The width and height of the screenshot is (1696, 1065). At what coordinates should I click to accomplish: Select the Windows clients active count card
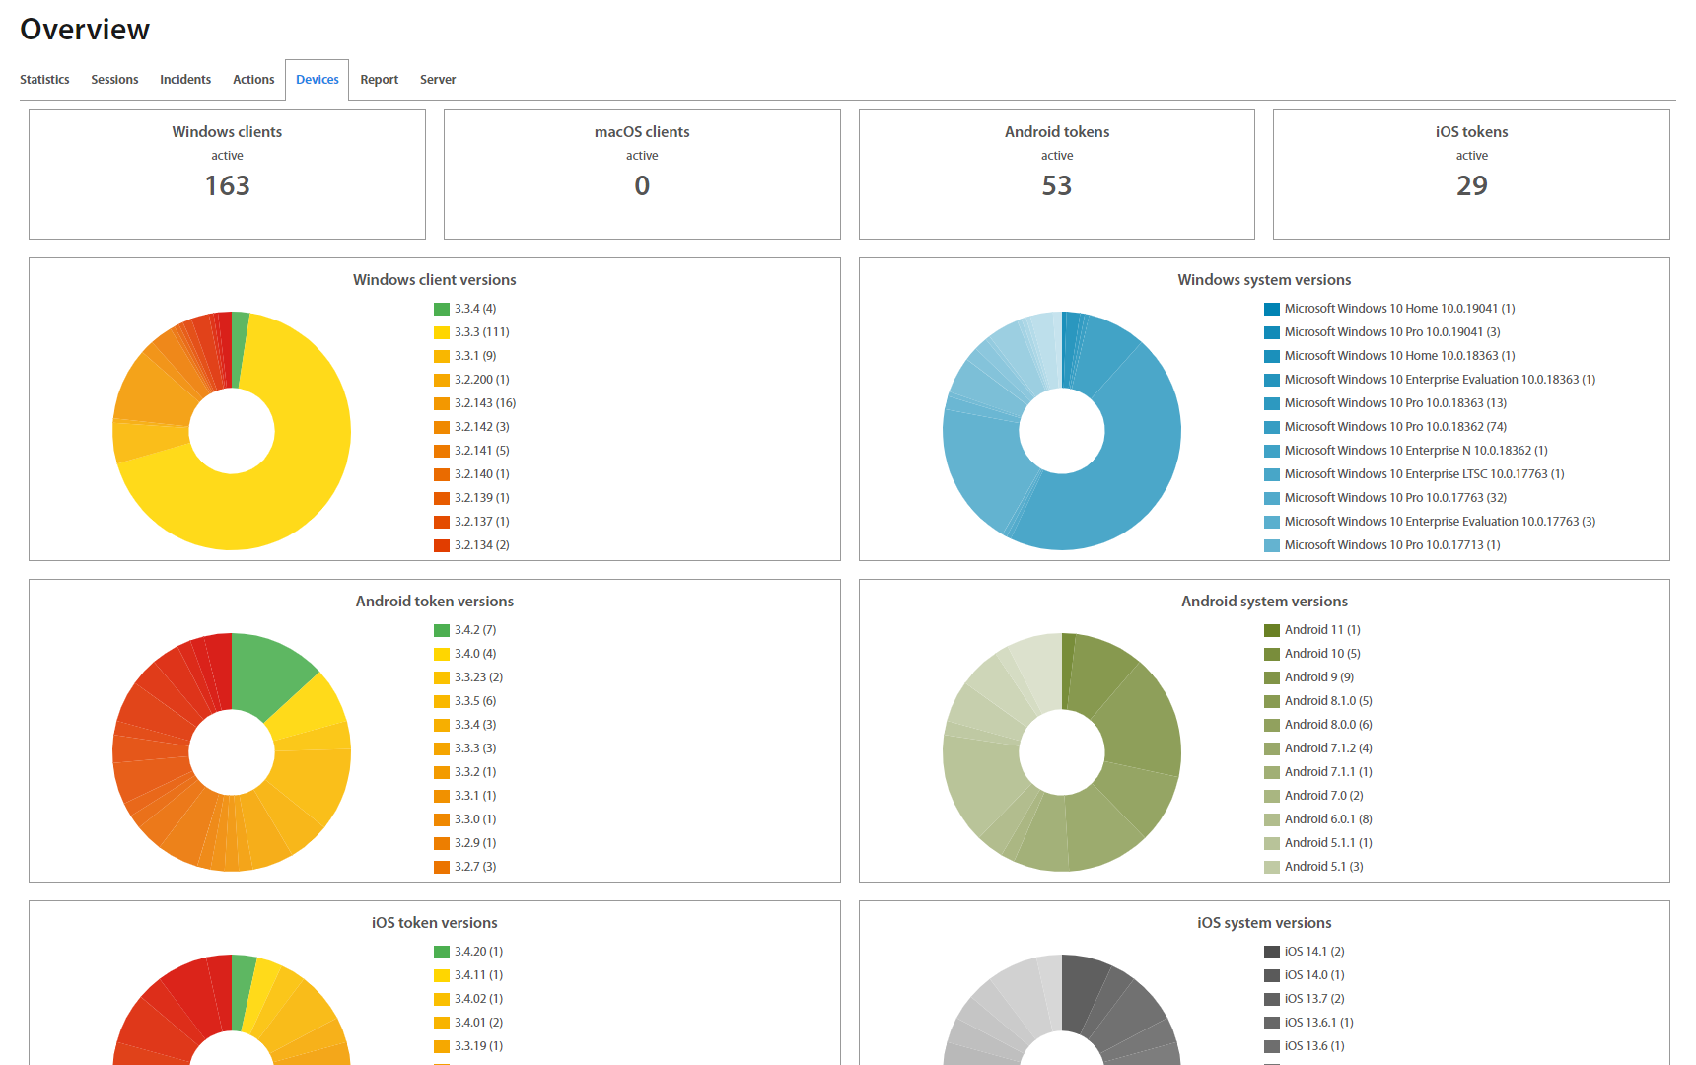coord(227,175)
